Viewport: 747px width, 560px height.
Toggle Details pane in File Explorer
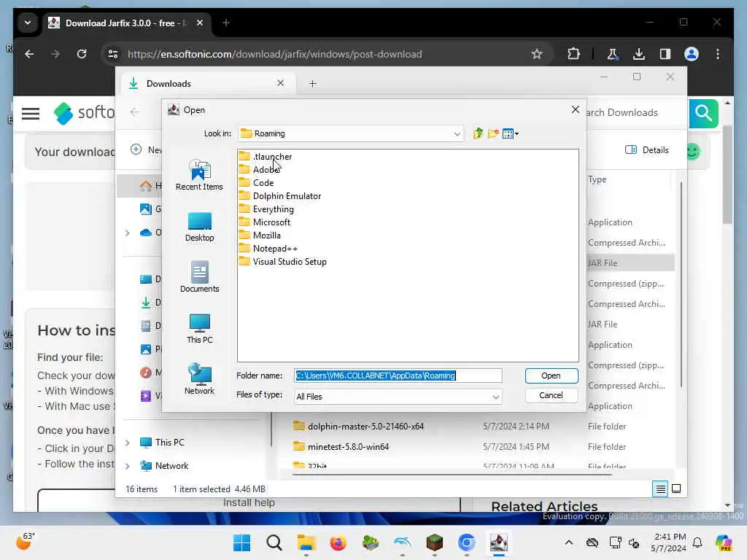647,150
